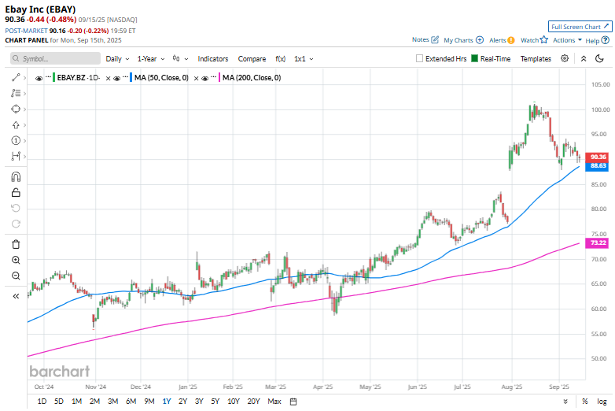
Task: Focus the Symbol search field
Action: pyautogui.click(x=55, y=58)
